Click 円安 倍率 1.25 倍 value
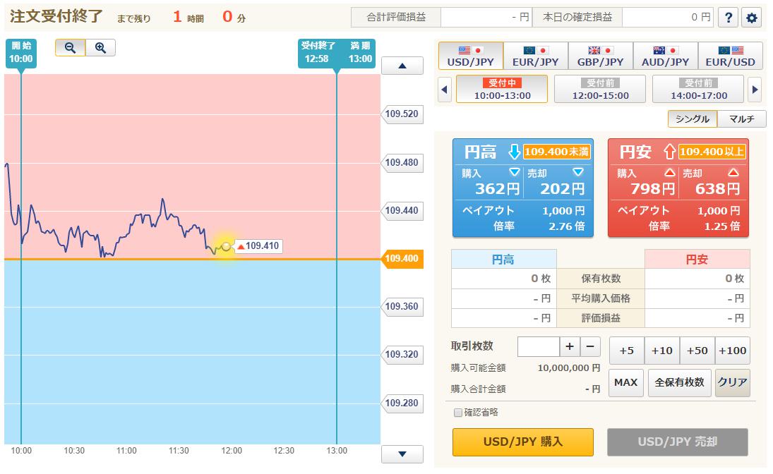 point(721,226)
